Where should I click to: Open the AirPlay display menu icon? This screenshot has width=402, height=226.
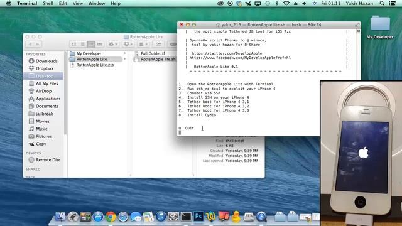click(258, 3)
